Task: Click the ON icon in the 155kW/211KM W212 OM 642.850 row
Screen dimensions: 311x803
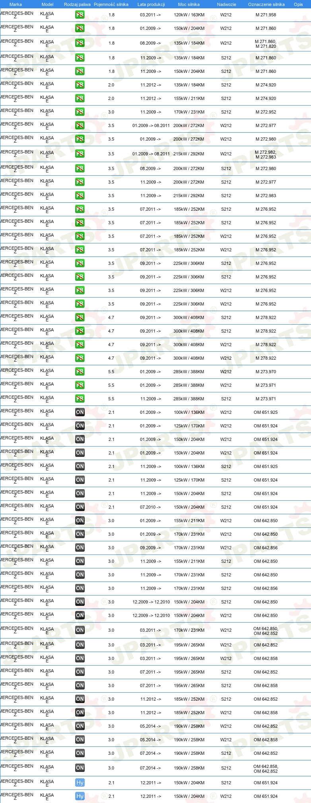Action: [x=80, y=521]
